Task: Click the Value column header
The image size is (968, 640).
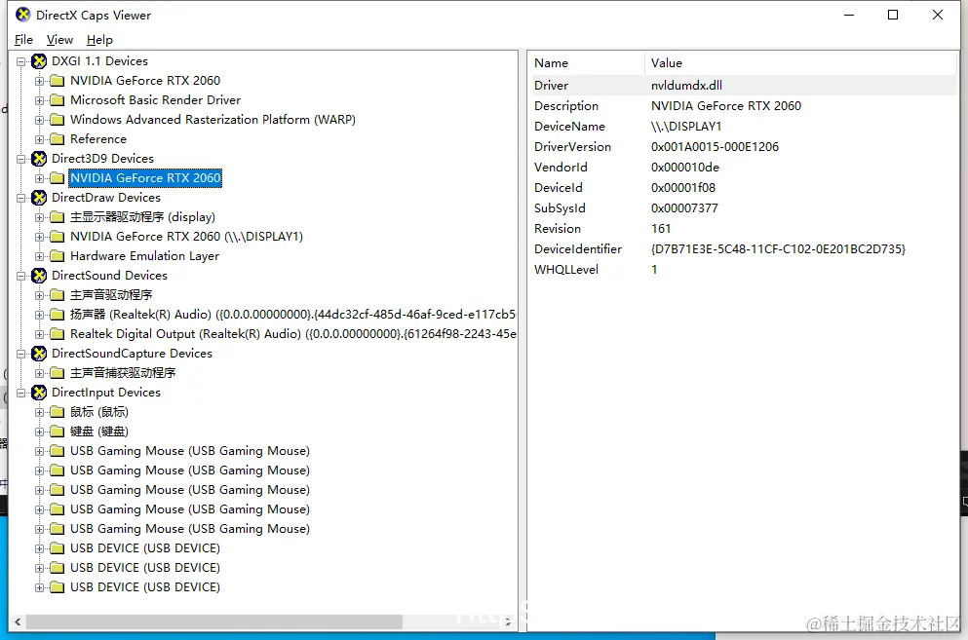Action: (x=800, y=63)
